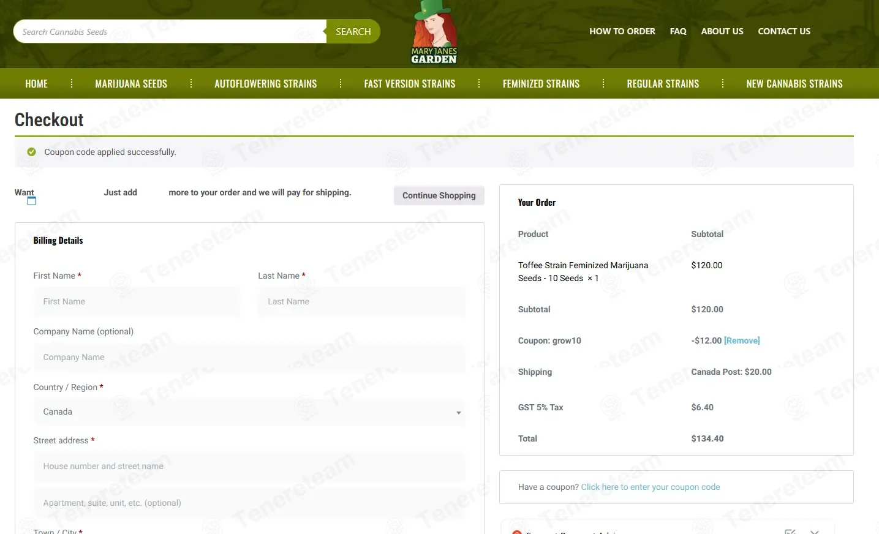Focus House number and street name field
Viewport: 879px width, 534px height.
[x=249, y=467]
